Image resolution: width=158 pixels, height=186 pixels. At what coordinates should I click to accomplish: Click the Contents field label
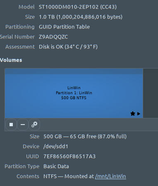[x=28, y=176]
